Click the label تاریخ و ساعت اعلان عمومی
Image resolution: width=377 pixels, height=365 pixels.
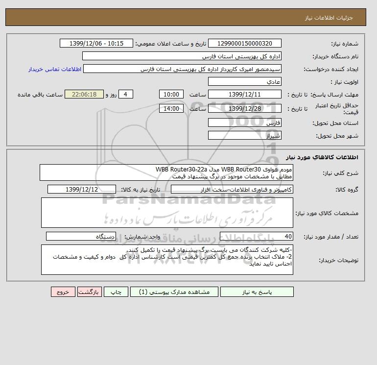coord(171,44)
